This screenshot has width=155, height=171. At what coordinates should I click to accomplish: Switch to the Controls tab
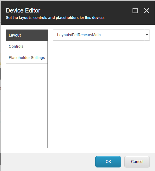27,47
